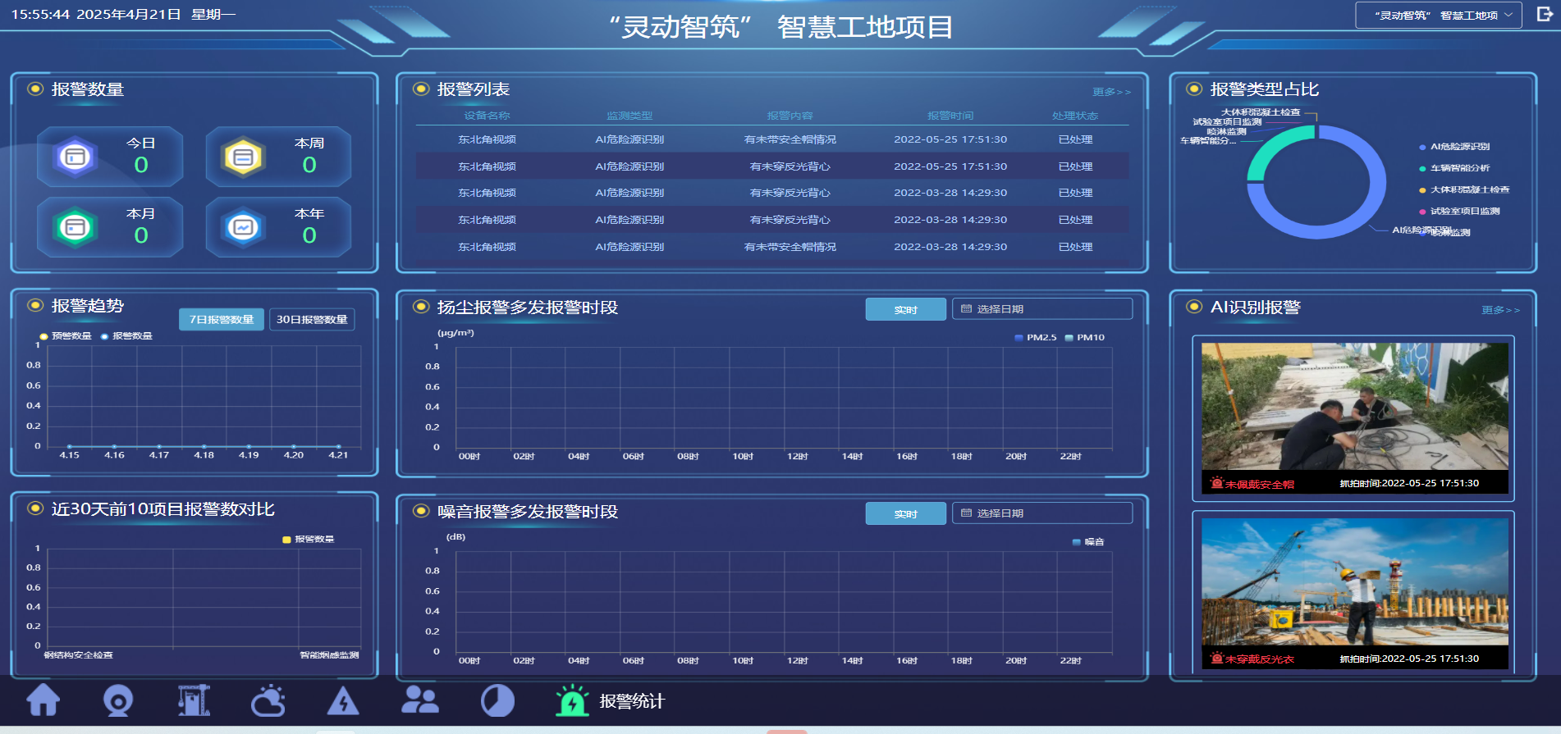Open 选择日期 picker for dust alarm chart
Viewport: 1561px width, 734px height.
pyautogui.click(x=1041, y=309)
